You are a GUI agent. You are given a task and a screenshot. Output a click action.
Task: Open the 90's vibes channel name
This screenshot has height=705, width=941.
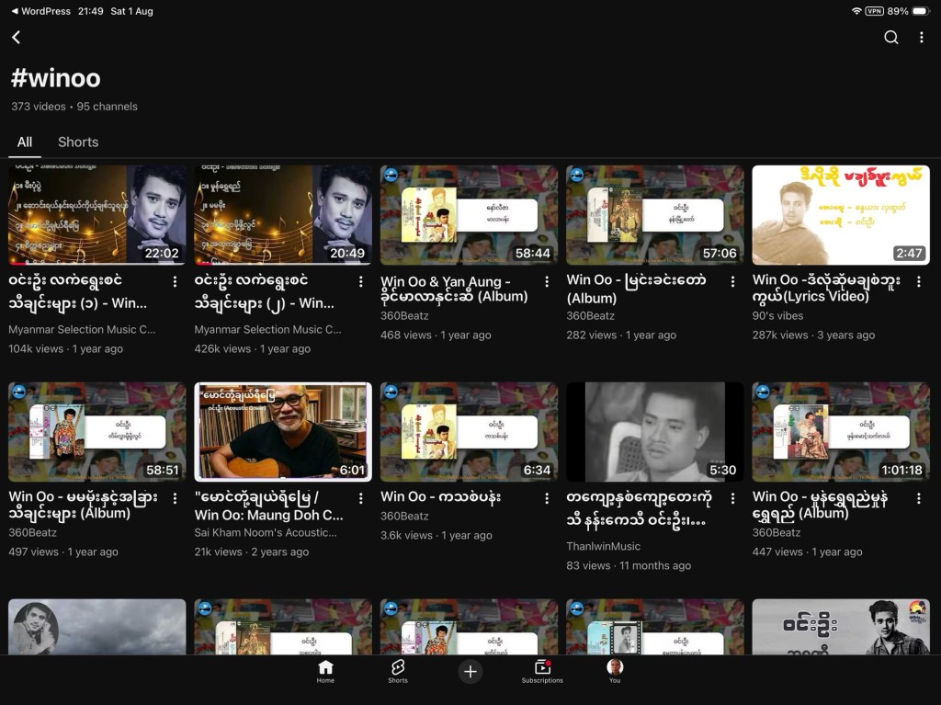point(777,316)
